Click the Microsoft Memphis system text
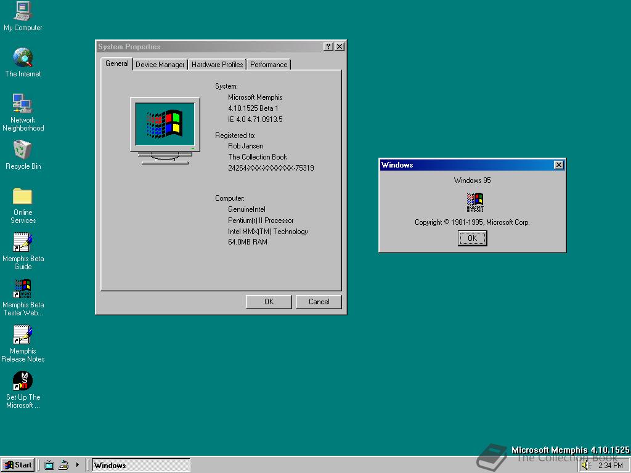This screenshot has width=631, height=473. [x=255, y=97]
